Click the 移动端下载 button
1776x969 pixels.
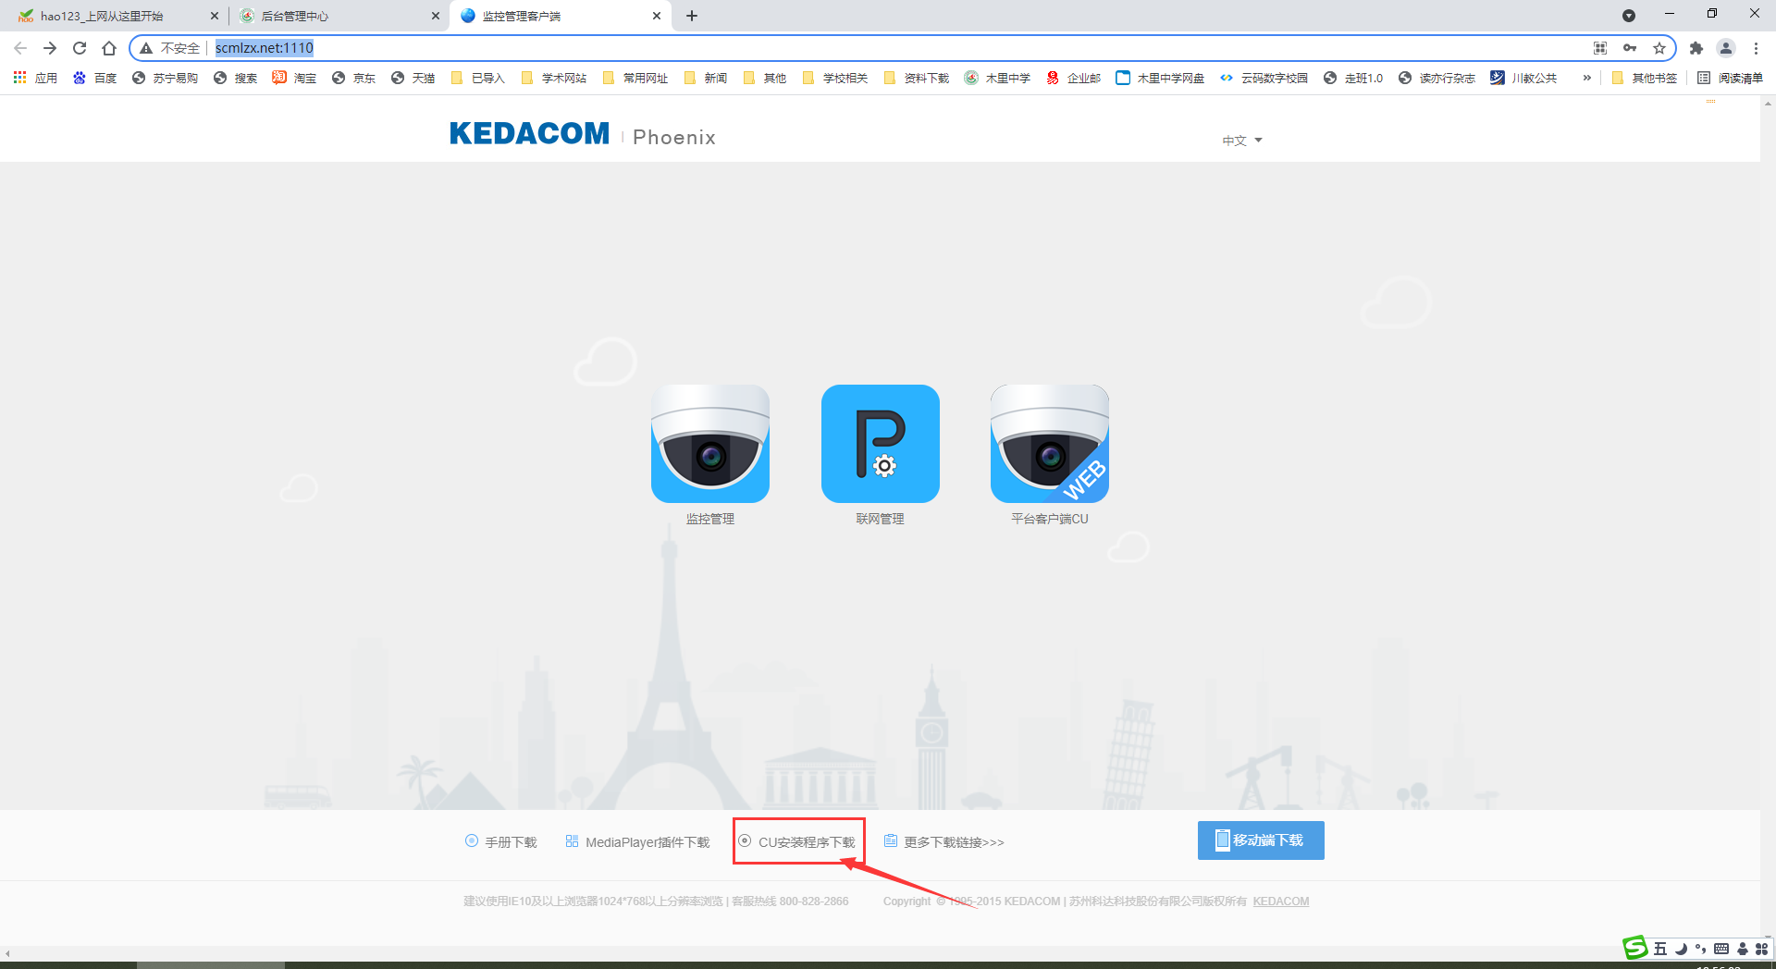pos(1261,840)
